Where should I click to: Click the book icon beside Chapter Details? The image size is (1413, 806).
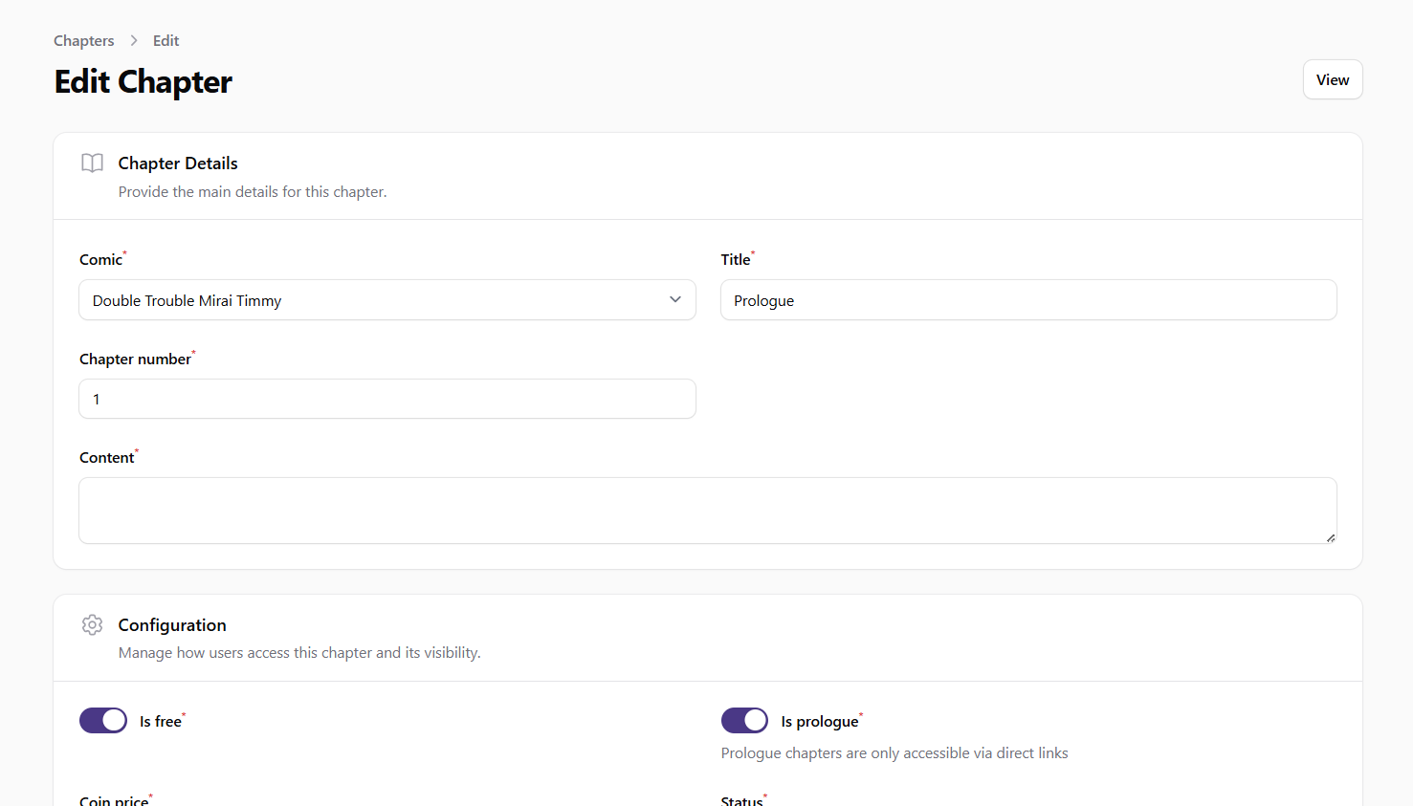click(92, 163)
